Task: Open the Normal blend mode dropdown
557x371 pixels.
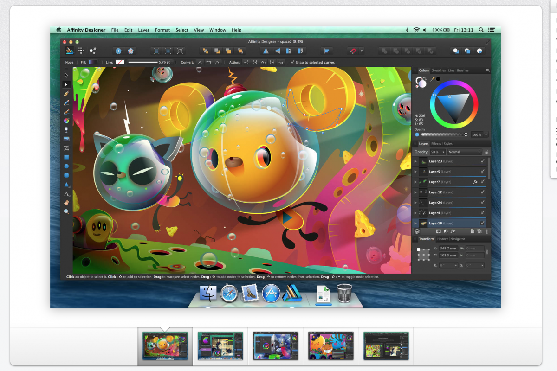Action: [x=465, y=152]
